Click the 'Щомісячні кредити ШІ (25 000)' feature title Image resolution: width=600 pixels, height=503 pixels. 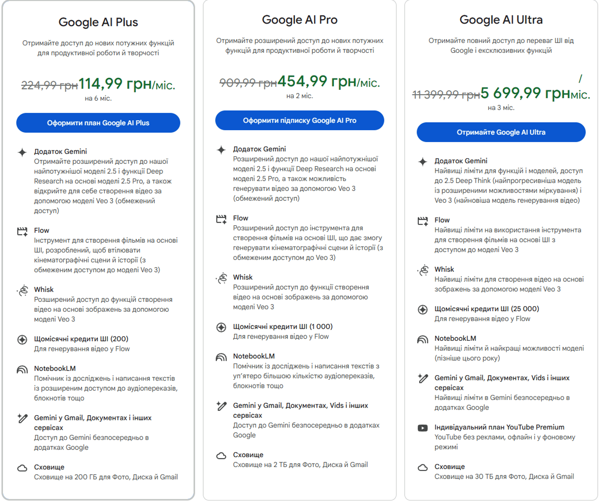tap(486, 309)
